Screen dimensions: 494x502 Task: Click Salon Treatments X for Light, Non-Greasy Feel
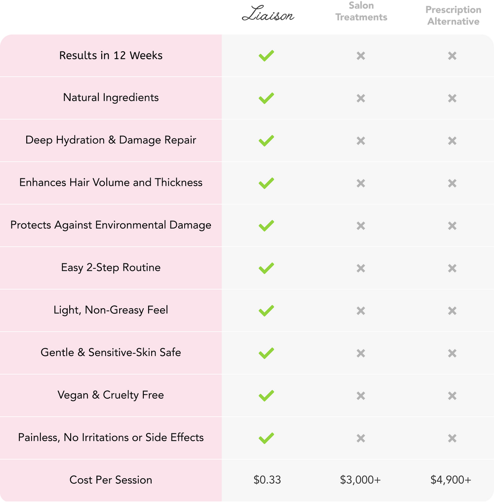(361, 311)
